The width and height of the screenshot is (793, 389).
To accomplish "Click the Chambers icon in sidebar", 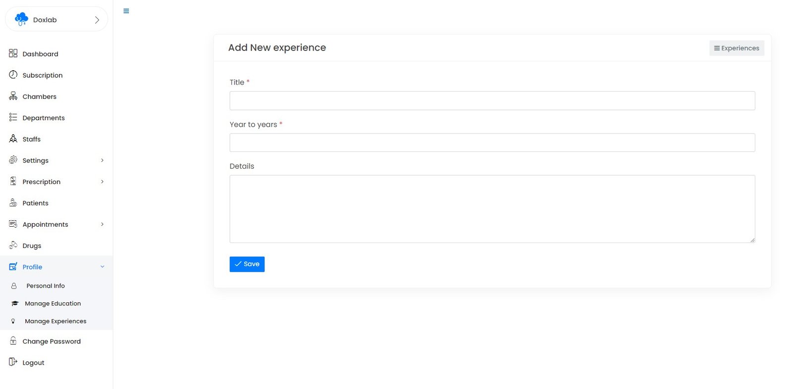I will [x=13, y=96].
